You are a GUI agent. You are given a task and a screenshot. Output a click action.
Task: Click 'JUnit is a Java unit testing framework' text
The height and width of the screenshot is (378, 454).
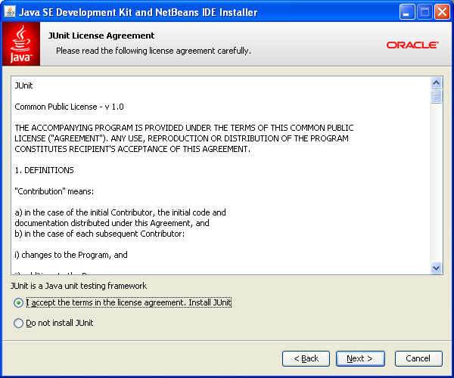point(79,286)
